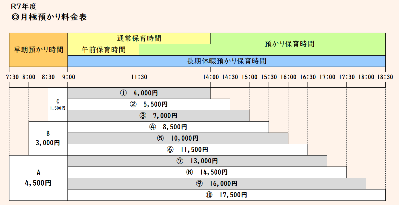Click plan ⑦ 13,000円 bar
The height and width of the screenshot is (205, 399).
198,161
